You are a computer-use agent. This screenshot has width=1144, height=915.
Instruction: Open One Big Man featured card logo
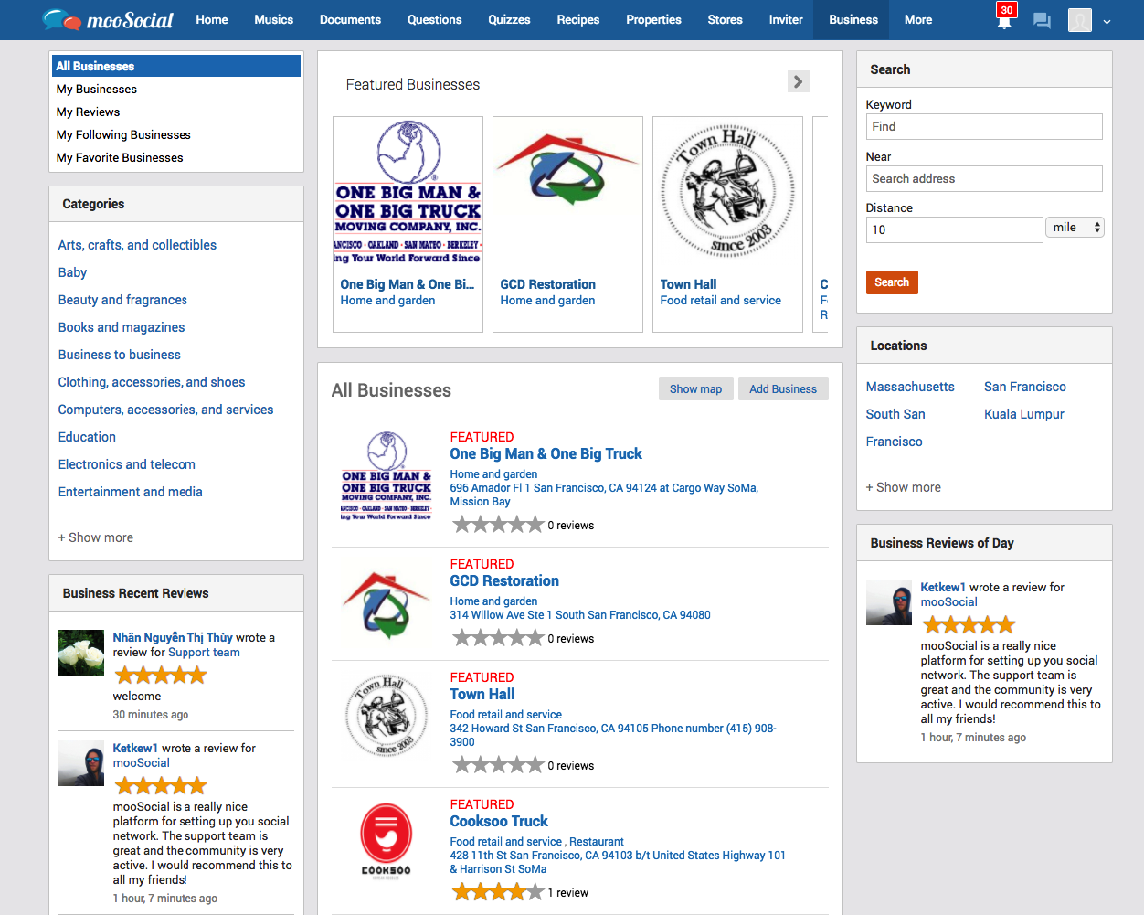point(408,193)
